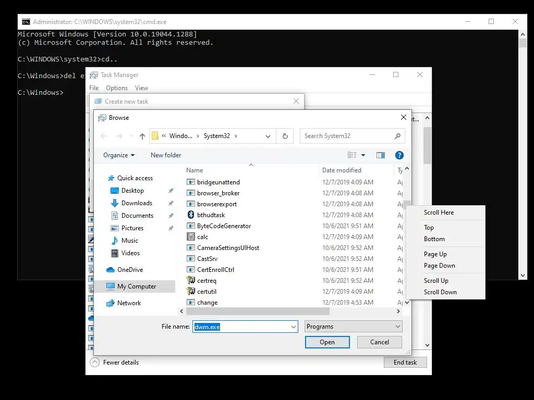Click the Downloads arrow icon in sidebar

(x=115, y=203)
